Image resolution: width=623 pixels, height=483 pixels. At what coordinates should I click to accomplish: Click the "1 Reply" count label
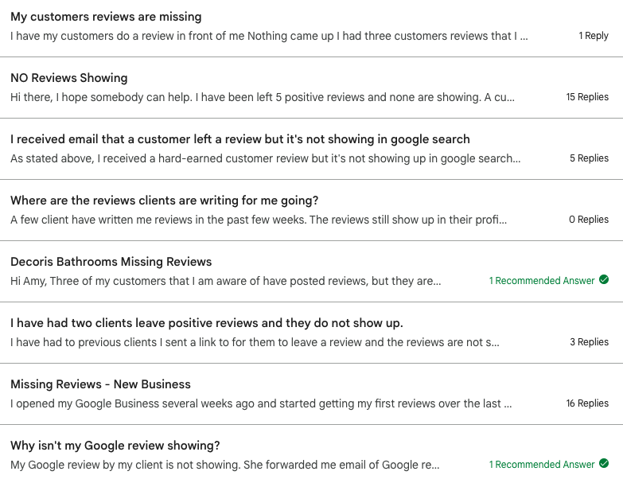[594, 36]
